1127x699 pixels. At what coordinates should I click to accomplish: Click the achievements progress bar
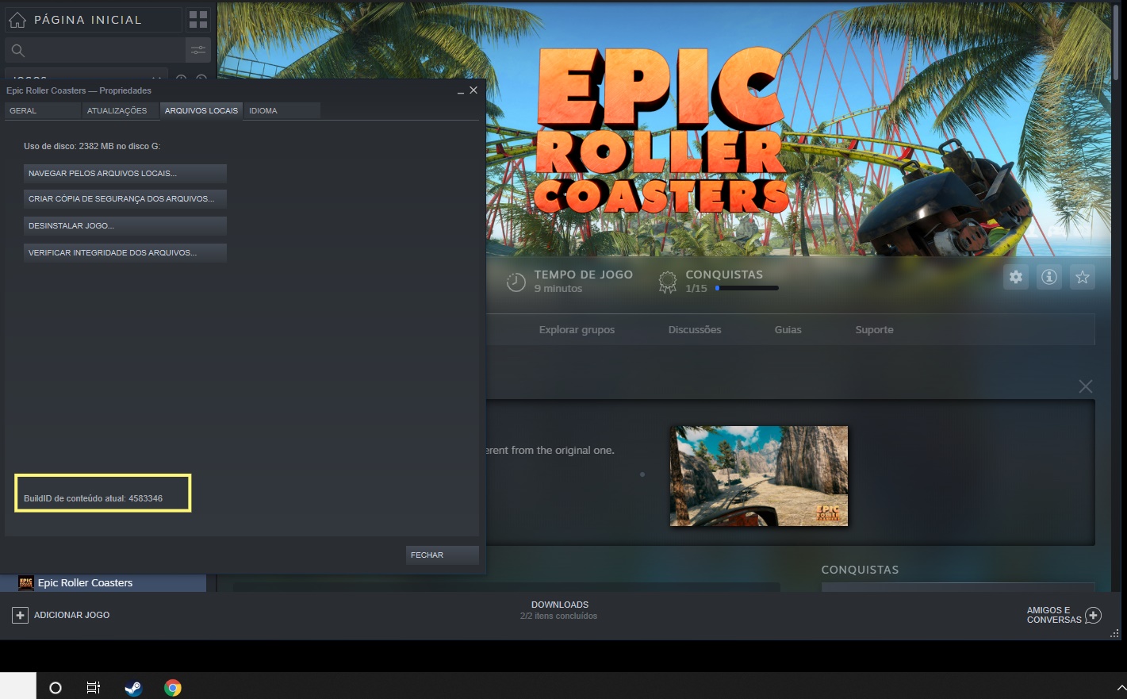click(746, 288)
